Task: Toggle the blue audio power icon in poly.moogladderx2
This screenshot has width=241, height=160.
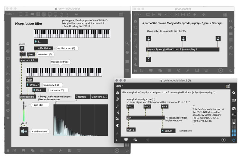Action: click(x=234, y=140)
